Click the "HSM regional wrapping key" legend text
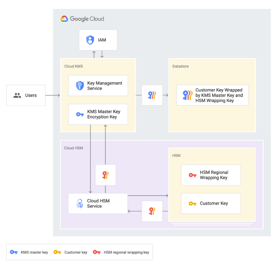 coord(126,252)
